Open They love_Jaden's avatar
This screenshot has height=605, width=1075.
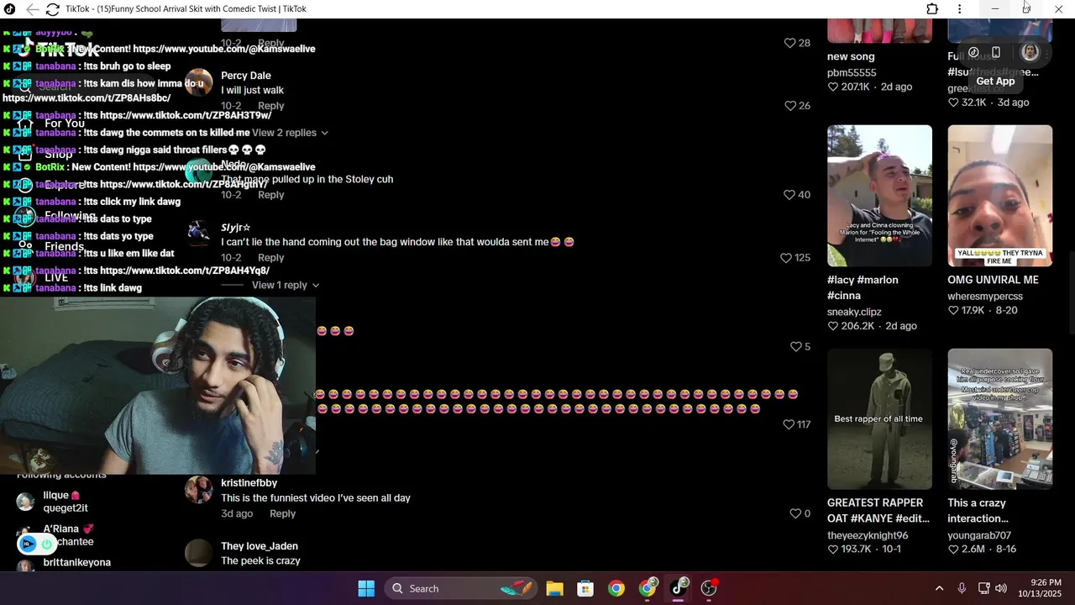click(199, 553)
